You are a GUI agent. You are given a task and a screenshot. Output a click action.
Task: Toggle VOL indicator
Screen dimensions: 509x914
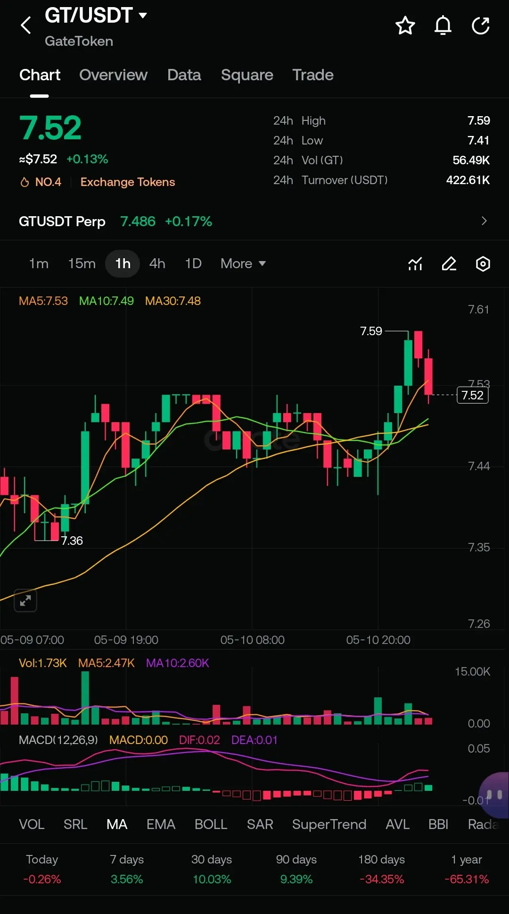pos(32,824)
